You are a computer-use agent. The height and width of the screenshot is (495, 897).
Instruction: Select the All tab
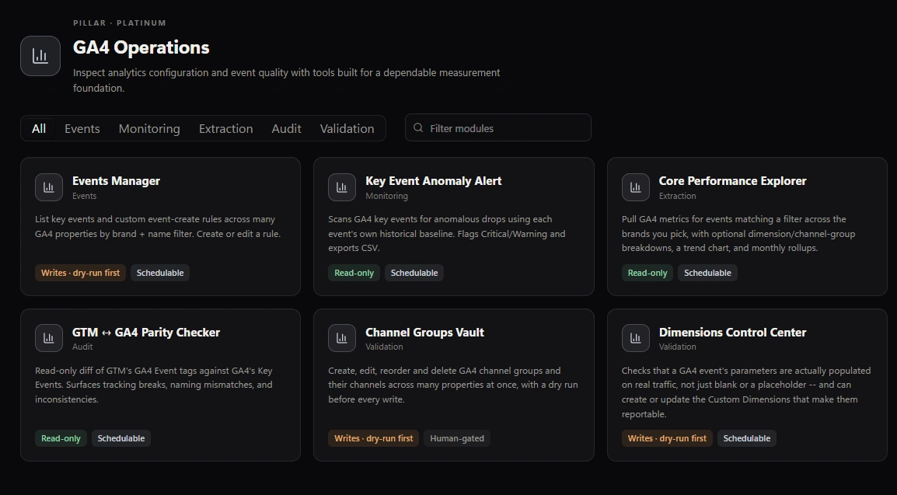(x=38, y=129)
